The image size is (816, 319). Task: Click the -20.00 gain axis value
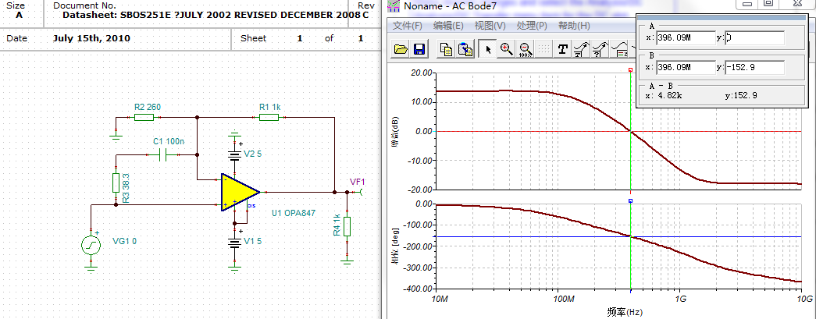(x=419, y=190)
